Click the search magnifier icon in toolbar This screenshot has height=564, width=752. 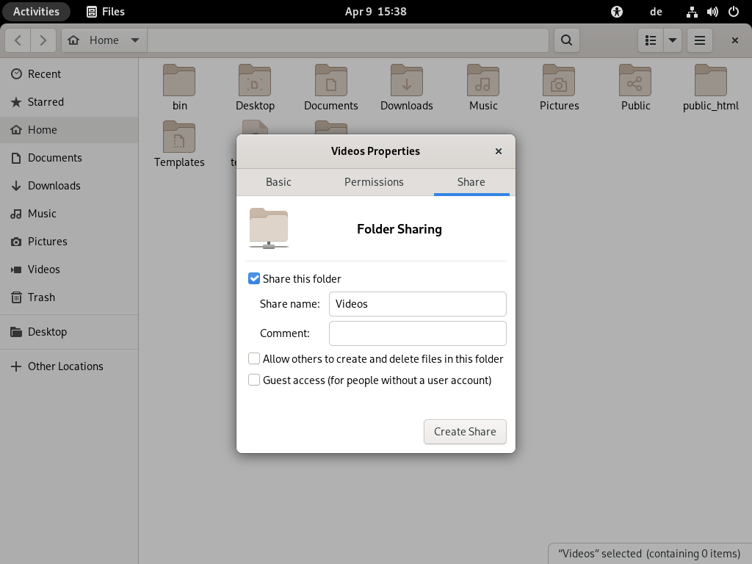[566, 40]
